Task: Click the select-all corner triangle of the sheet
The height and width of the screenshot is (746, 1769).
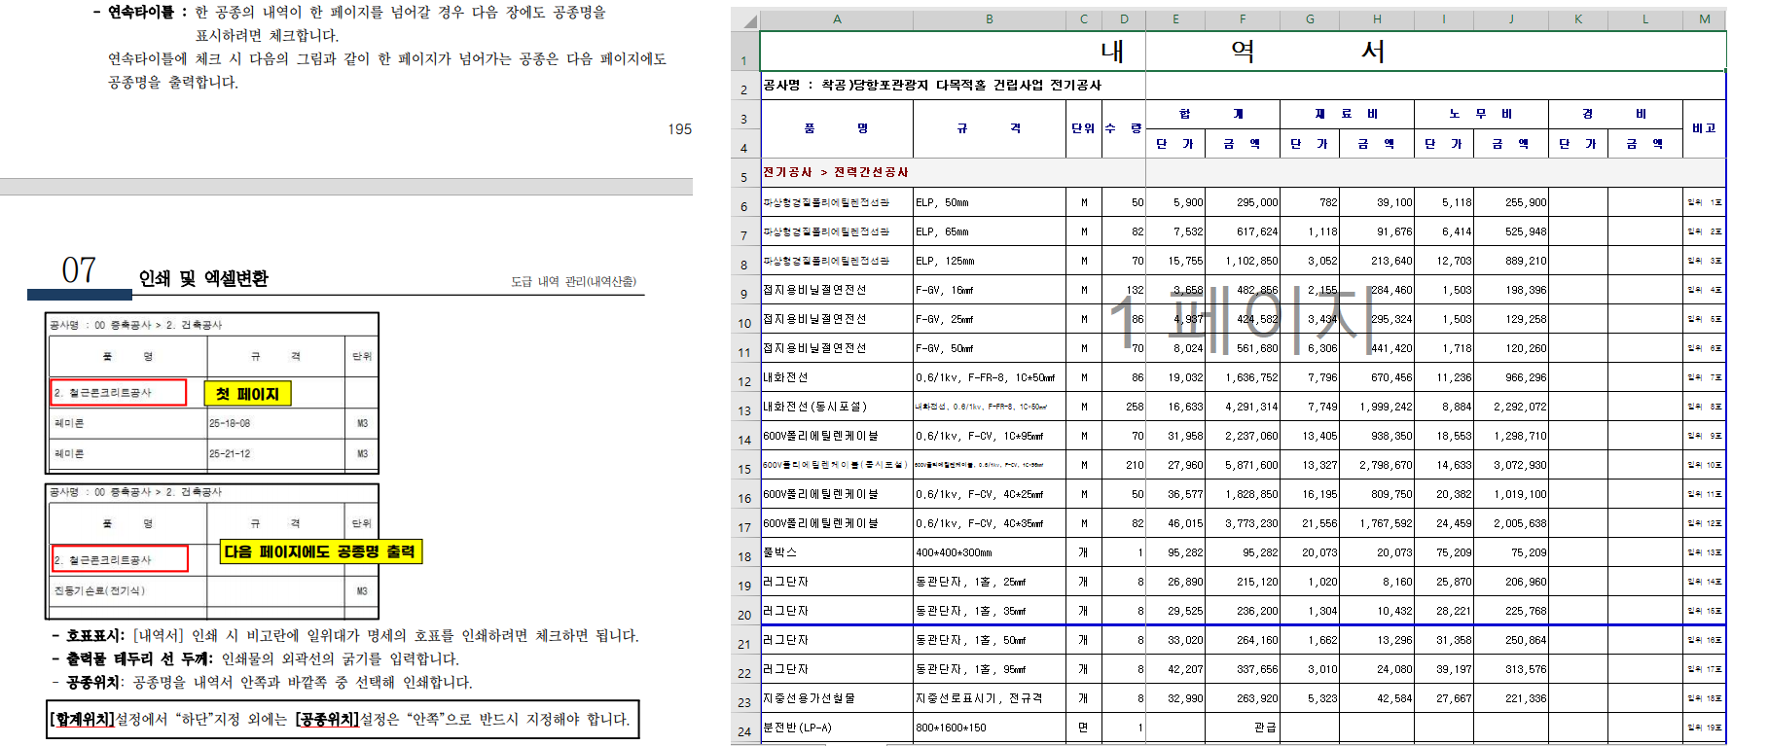Action: point(745,19)
